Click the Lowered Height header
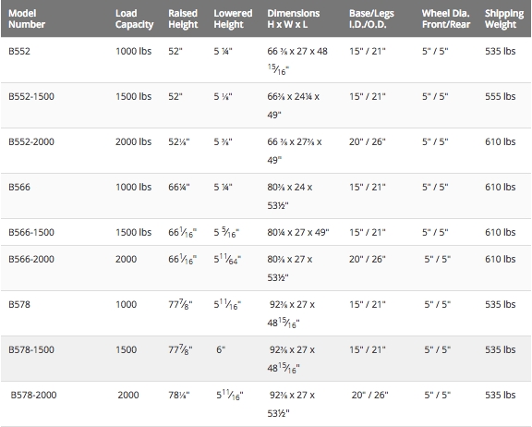532x427 pixels. click(x=233, y=18)
